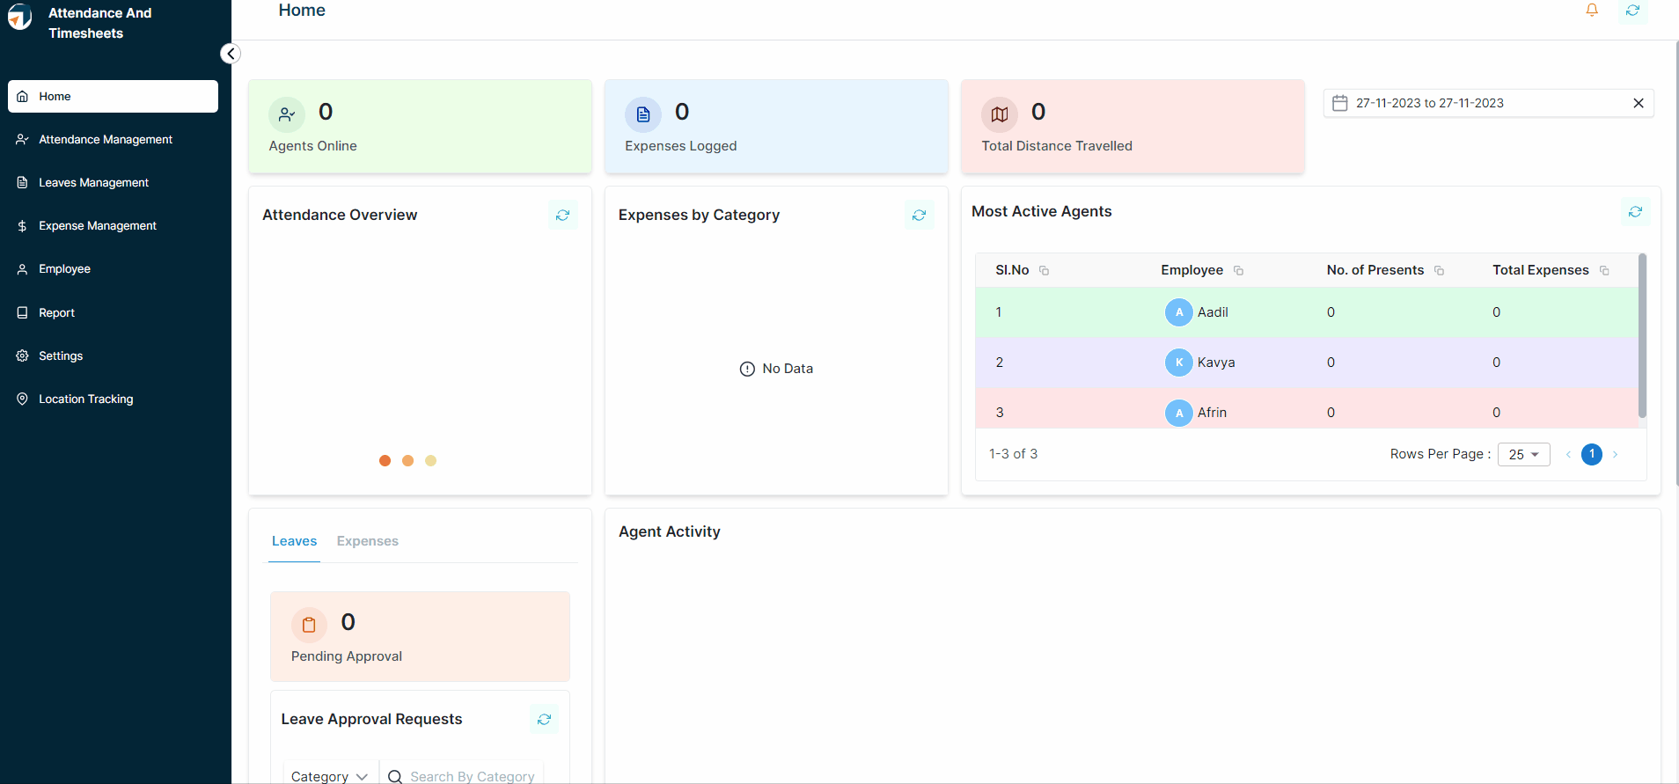Open Expense Management in the sidebar
This screenshot has width=1679, height=784.
point(113,226)
